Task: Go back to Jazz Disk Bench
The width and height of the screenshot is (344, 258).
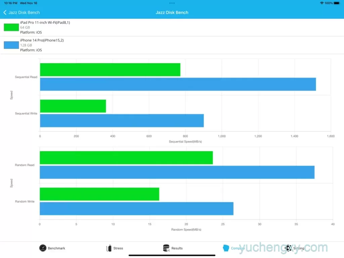Action: coord(22,12)
